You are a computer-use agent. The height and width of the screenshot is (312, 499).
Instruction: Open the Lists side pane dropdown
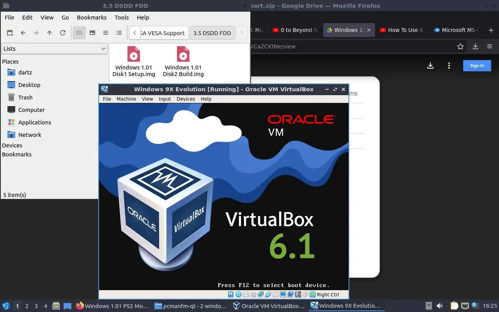(x=54, y=49)
